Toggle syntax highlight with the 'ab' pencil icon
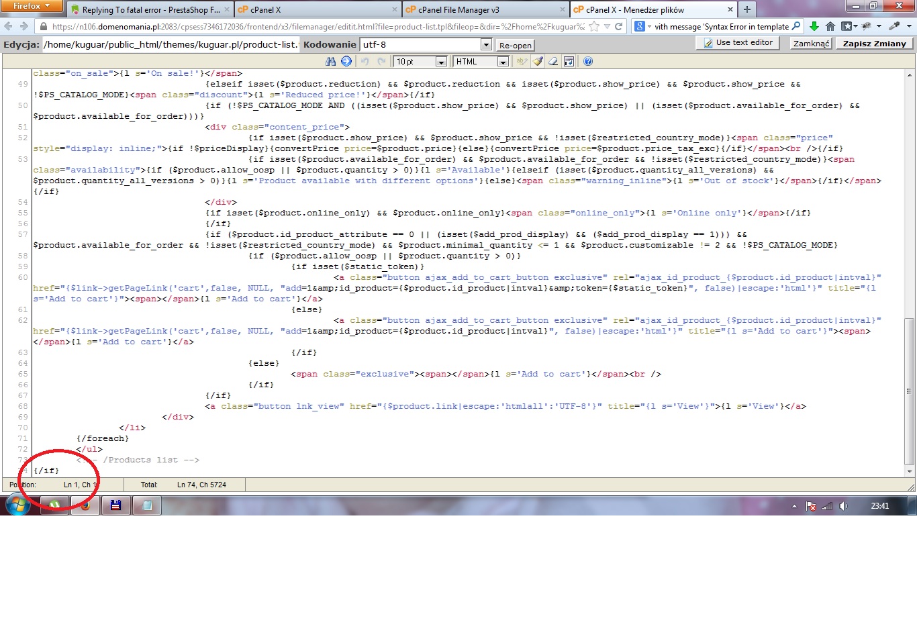917x643 pixels. 522,61
